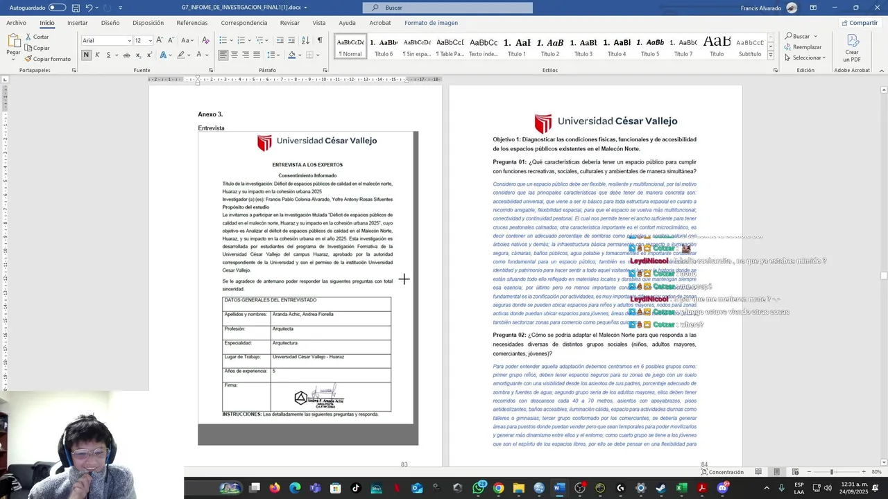Click the Copiar button
Screen dimensions: 888x499
pyautogui.click(x=37, y=48)
